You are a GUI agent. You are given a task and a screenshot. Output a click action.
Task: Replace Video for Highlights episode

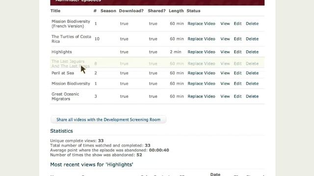[x=201, y=52]
